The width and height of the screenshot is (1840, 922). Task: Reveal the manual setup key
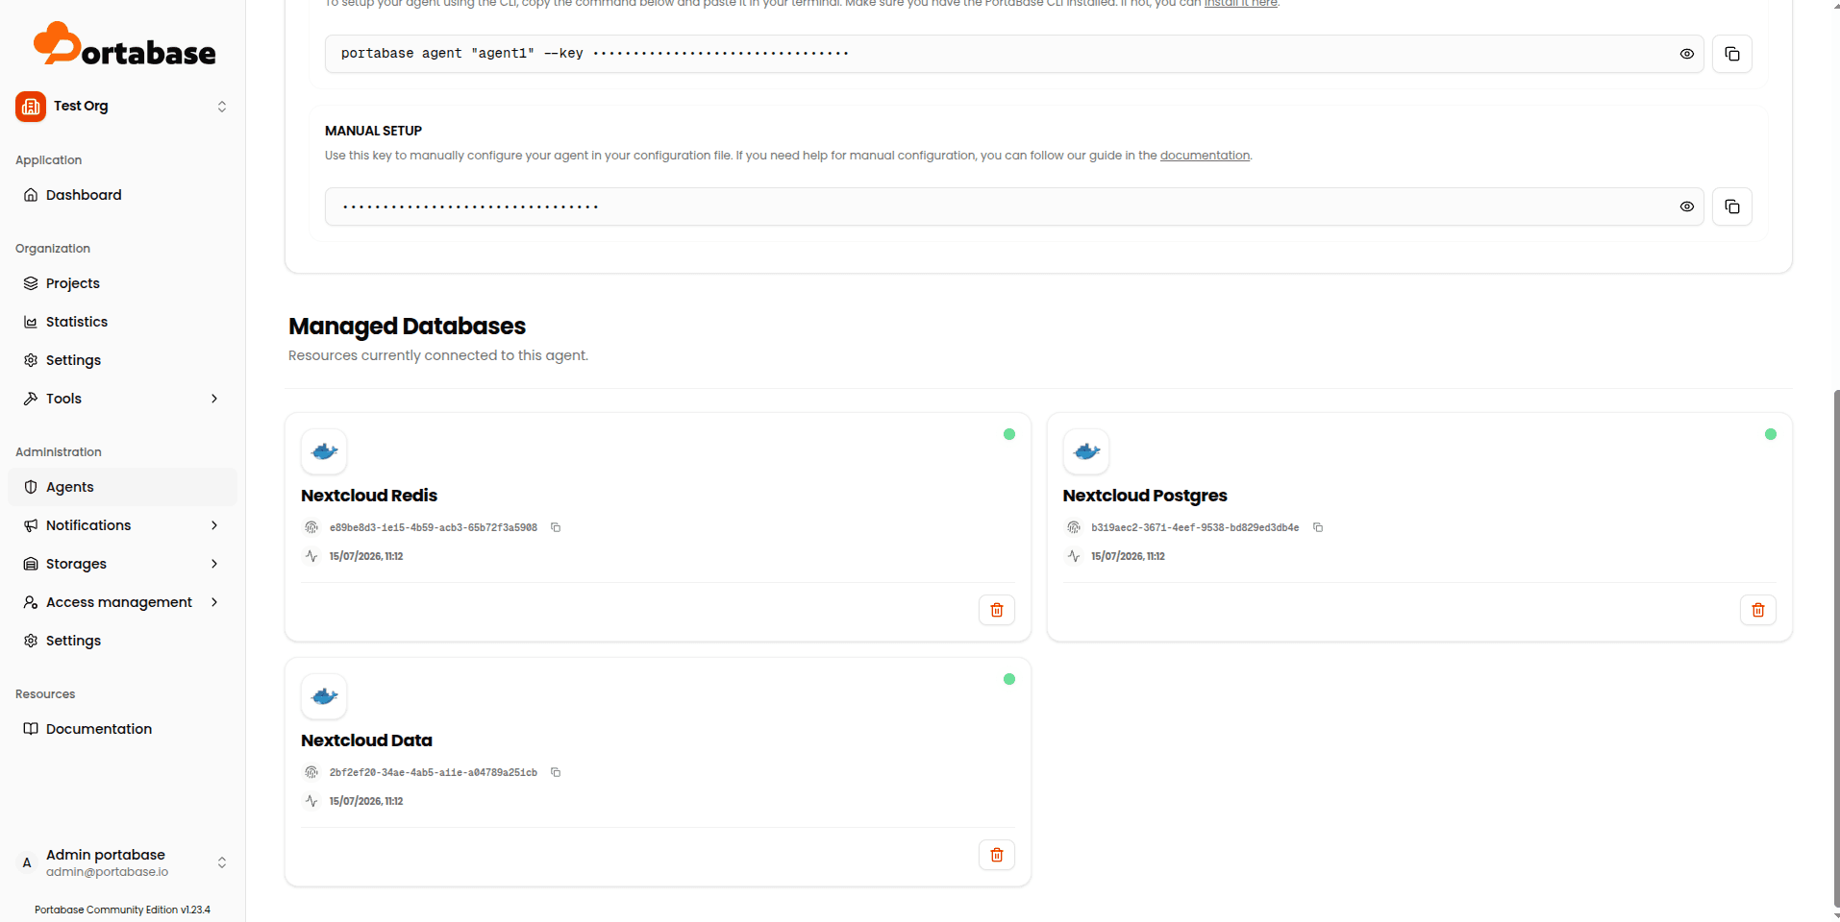[x=1686, y=206]
